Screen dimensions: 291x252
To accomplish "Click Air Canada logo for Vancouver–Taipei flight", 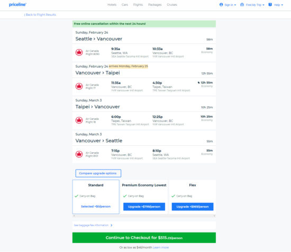I will click(x=79, y=86).
